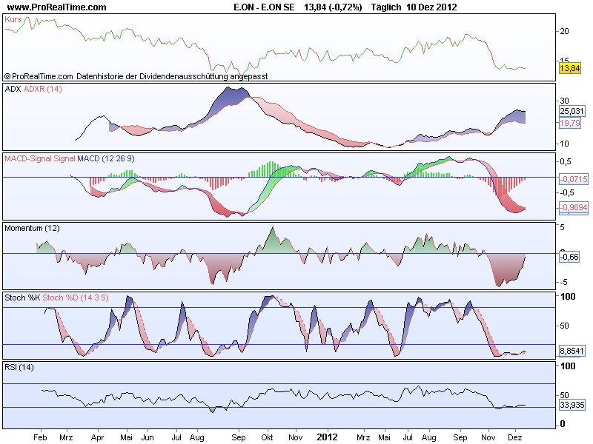Viewport: 593px width, 444px height.
Task: Click the blue MACD (12 26 9) label
Action: click(x=105, y=158)
